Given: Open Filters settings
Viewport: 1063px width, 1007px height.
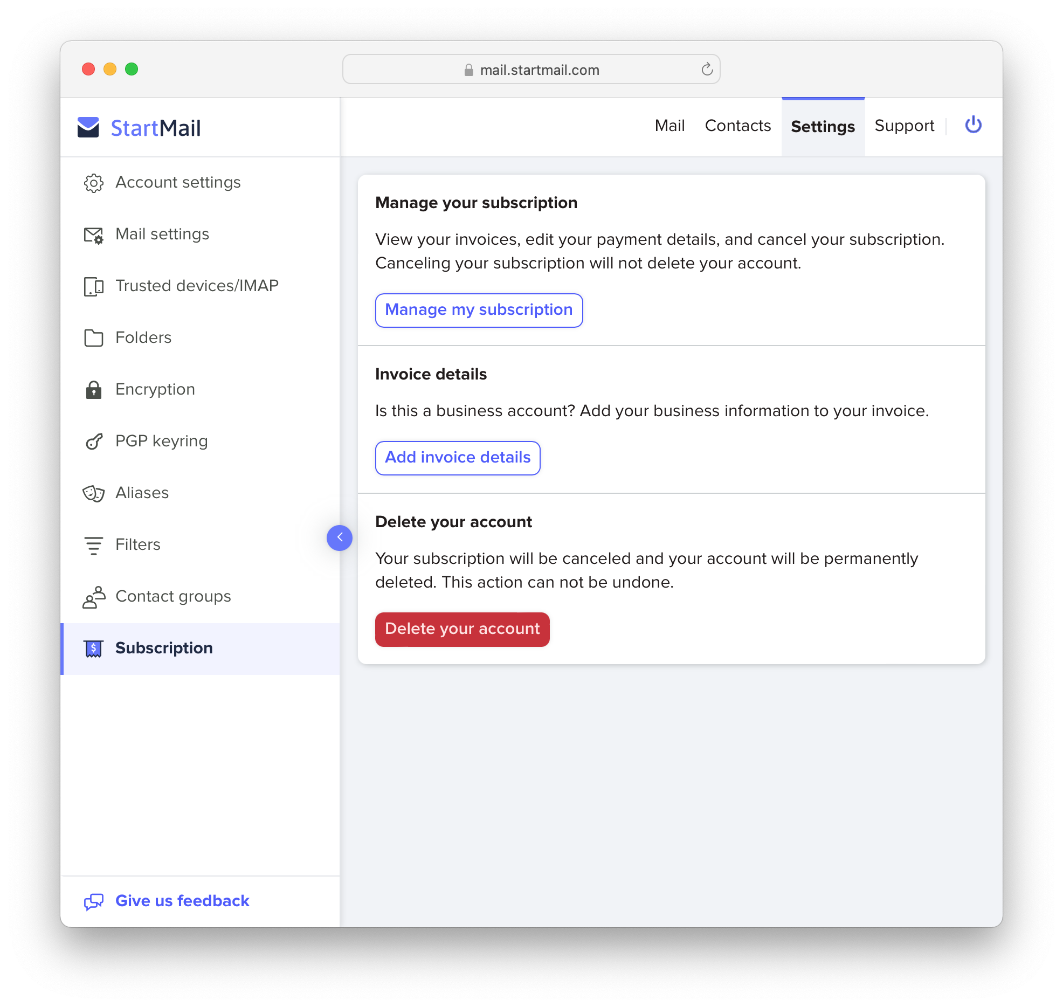Looking at the screenshot, I should (x=200, y=545).
